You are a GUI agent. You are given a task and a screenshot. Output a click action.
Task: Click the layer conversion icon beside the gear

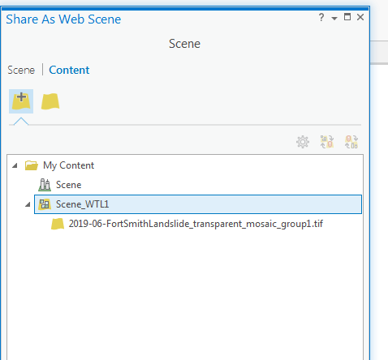[x=327, y=142]
